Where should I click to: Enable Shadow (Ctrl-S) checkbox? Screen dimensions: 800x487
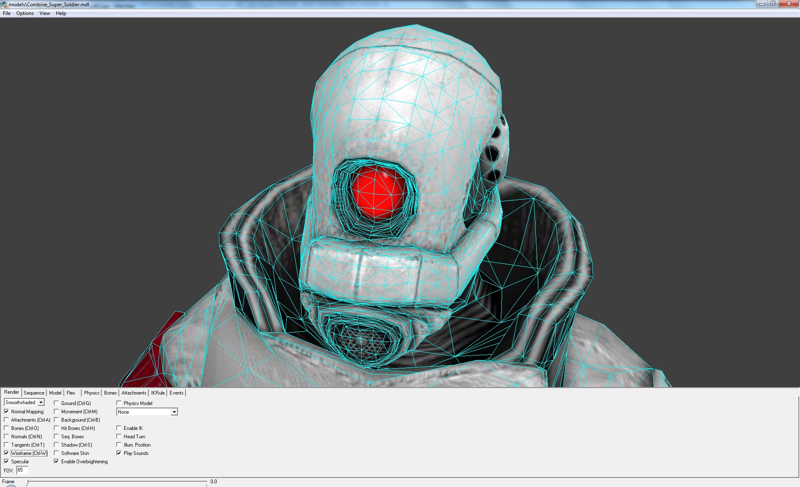coord(57,445)
